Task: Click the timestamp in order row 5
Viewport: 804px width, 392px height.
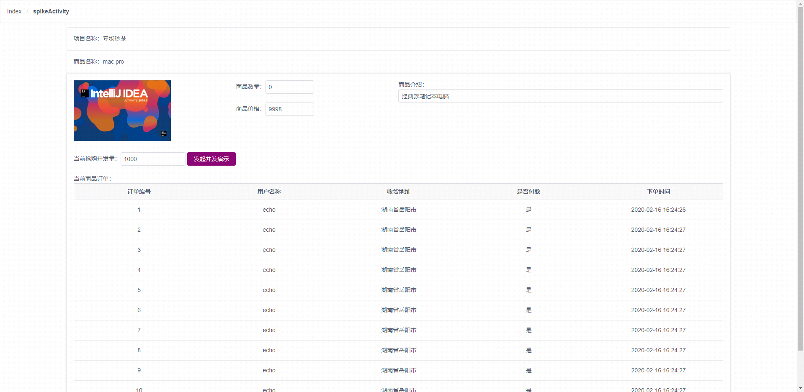Action: pos(658,290)
